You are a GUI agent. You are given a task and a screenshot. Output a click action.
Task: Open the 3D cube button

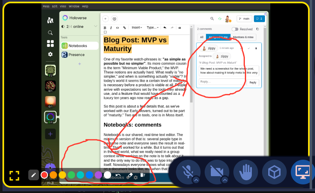(x=274, y=172)
